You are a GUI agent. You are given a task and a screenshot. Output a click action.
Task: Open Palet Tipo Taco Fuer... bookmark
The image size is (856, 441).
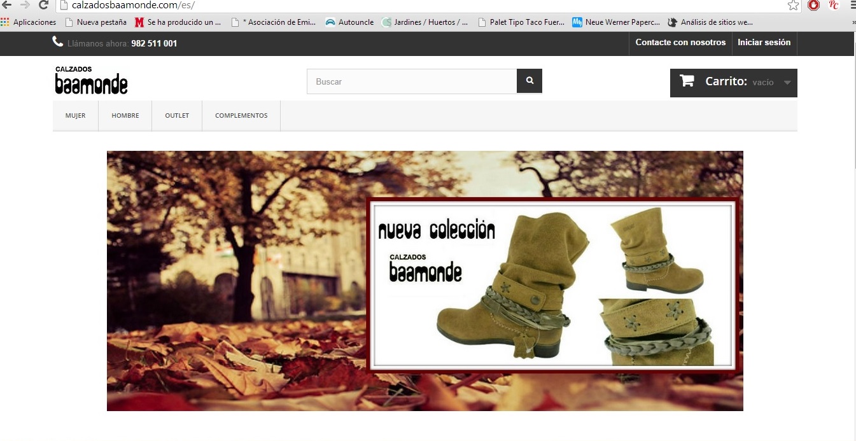[521, 22]
